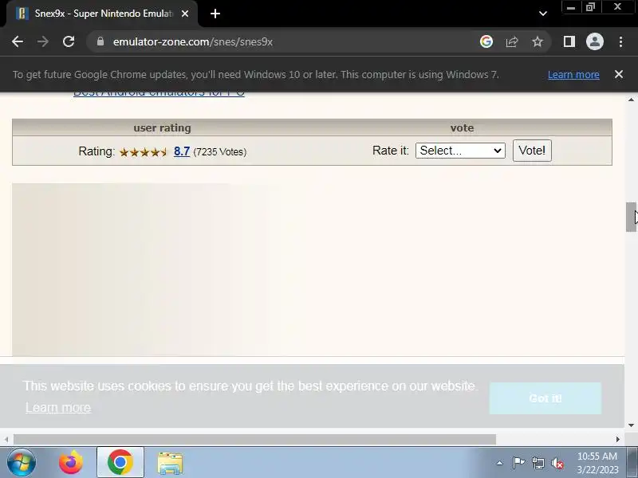
Task: Click the vertical scrollbar thumb
Action: pos(631,217)
